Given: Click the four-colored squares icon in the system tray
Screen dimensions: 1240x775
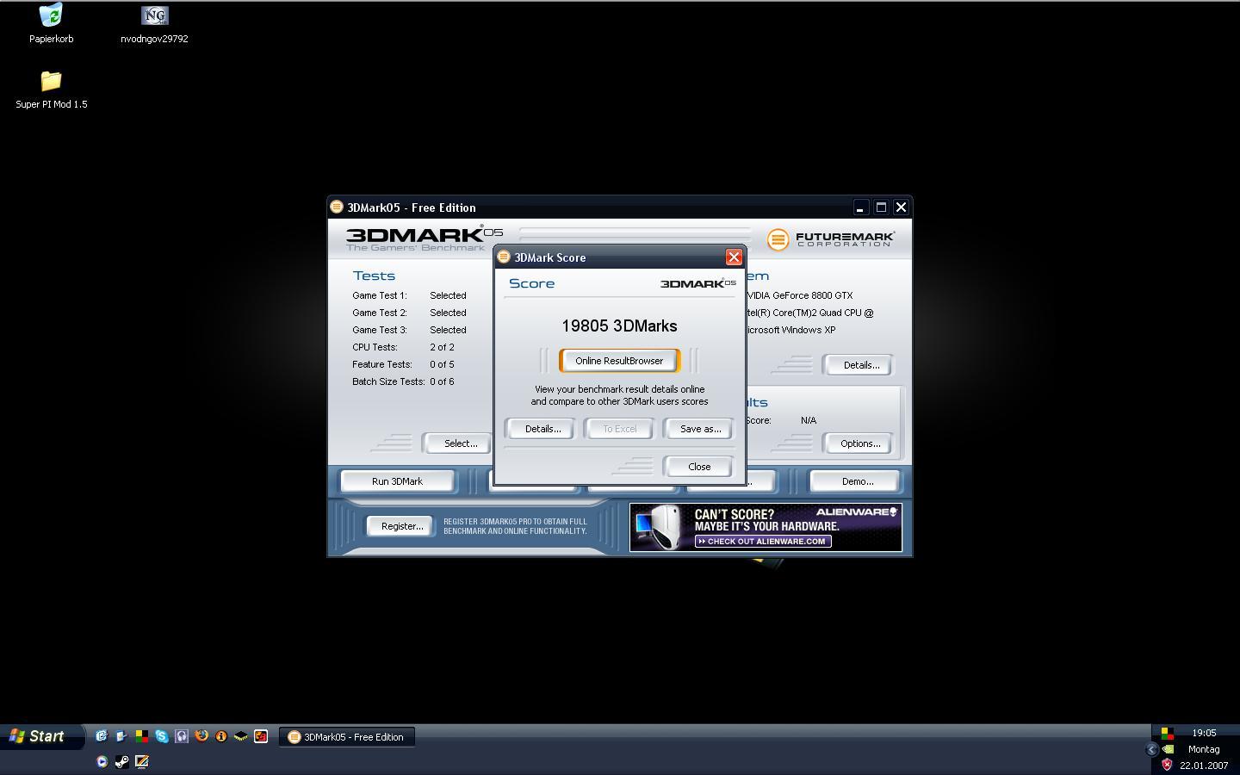Looking at the screenshot, I should point(1167,734).
